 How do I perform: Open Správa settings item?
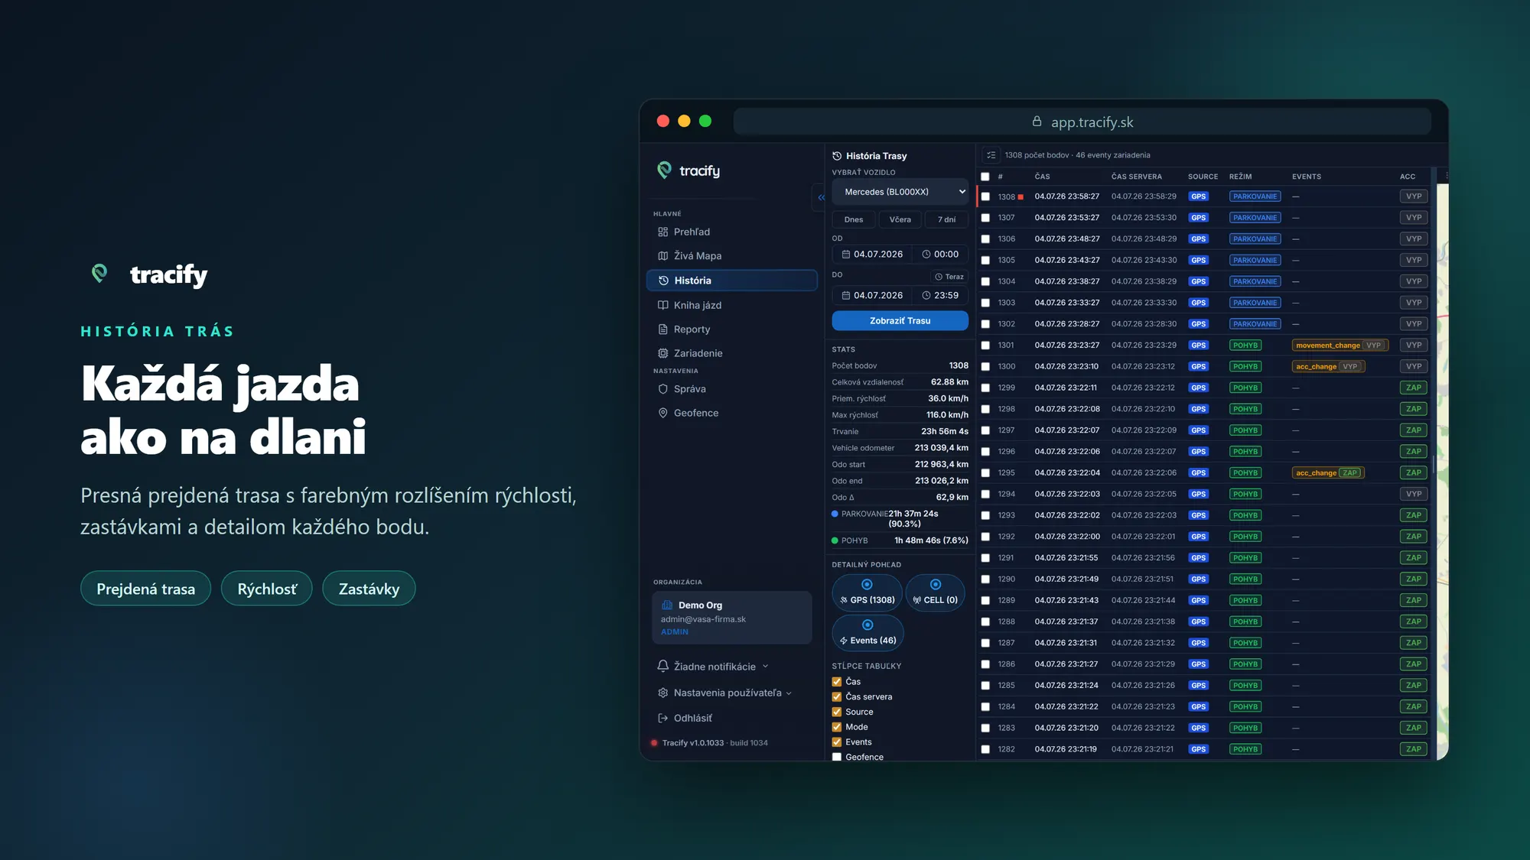click(732, 389)
